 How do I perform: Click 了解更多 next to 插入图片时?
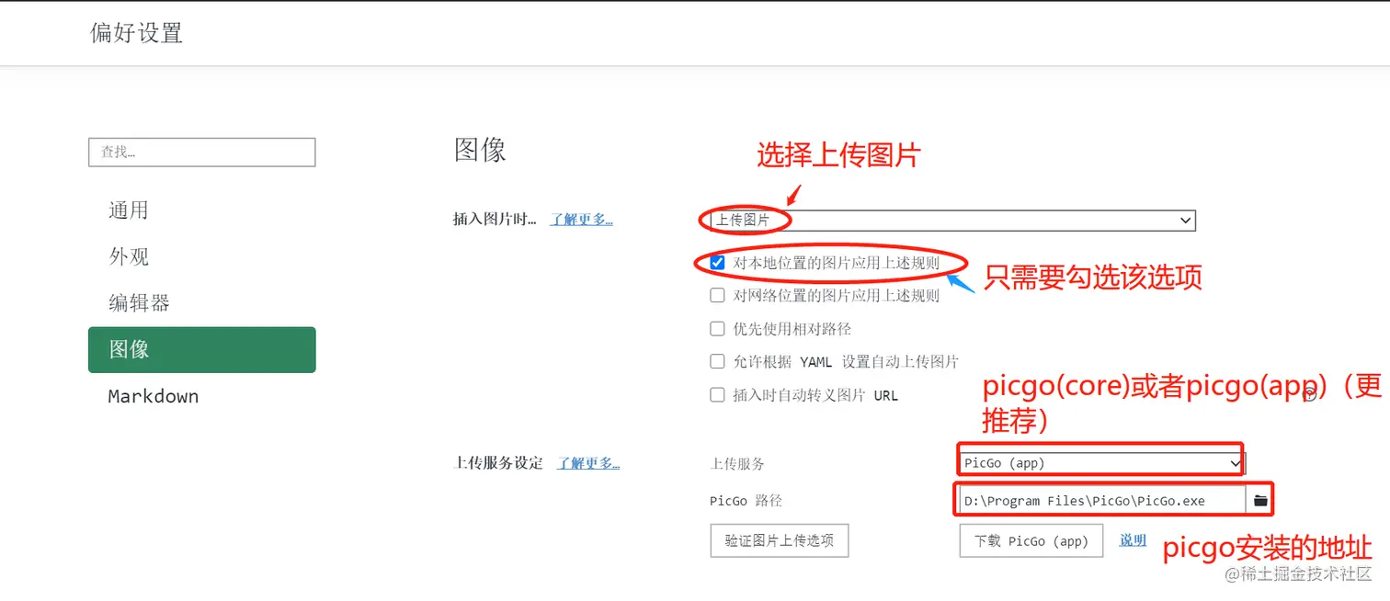tap(581, 220)
